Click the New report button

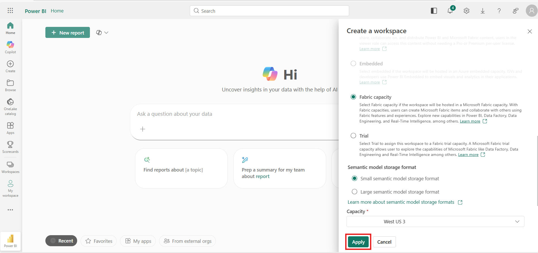tap(67, 33)
